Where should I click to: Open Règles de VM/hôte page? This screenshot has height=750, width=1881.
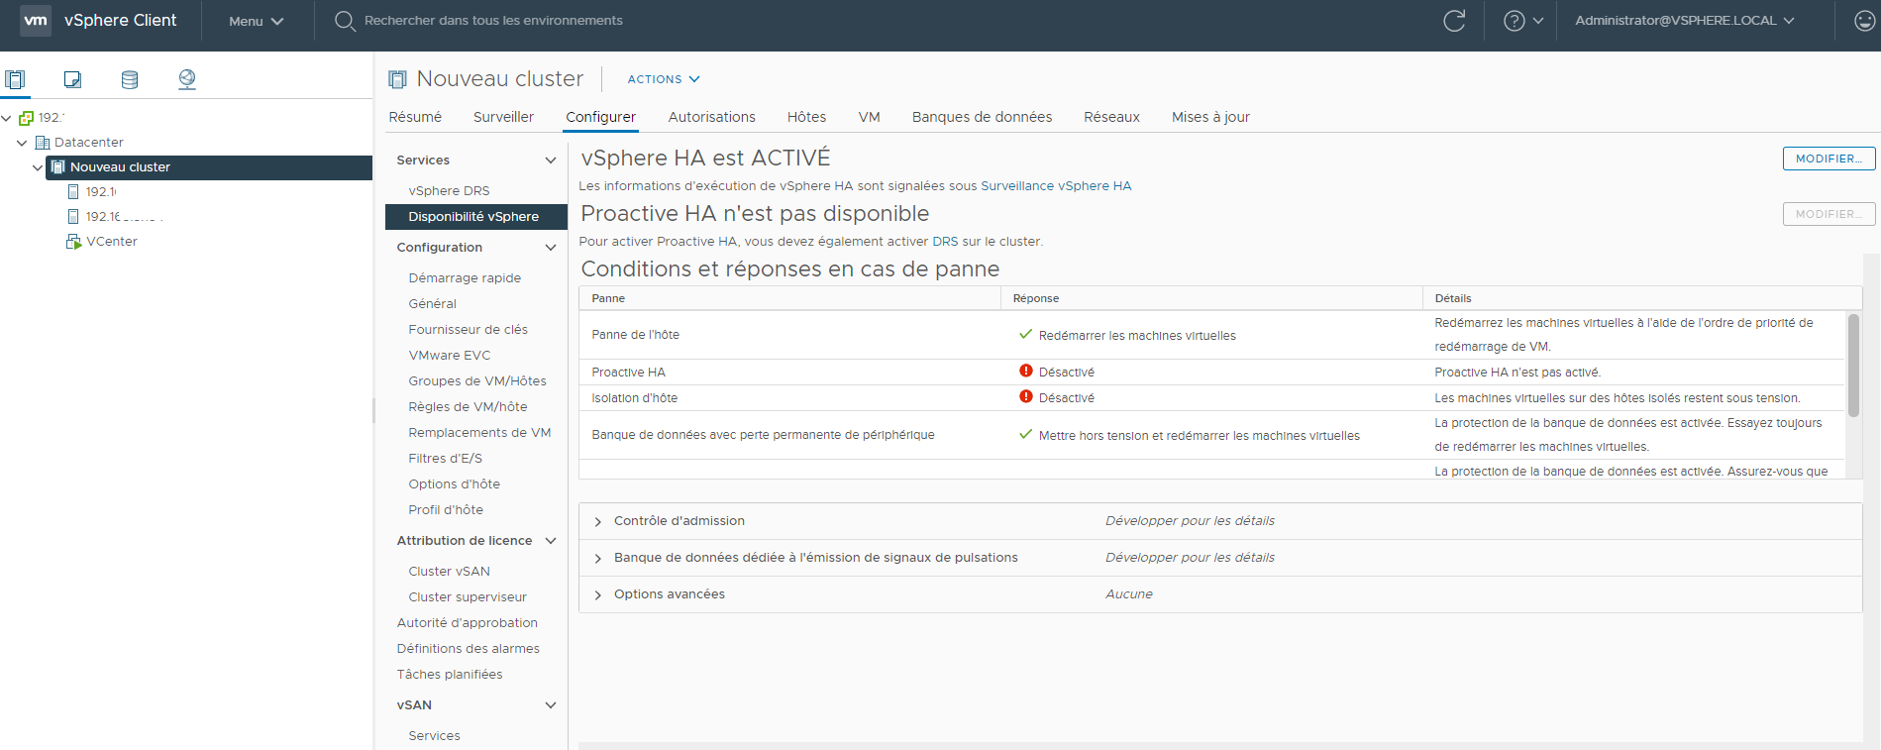[468, 407]
